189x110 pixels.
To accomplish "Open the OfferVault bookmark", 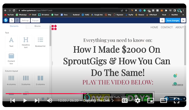I will coord(151,15).
